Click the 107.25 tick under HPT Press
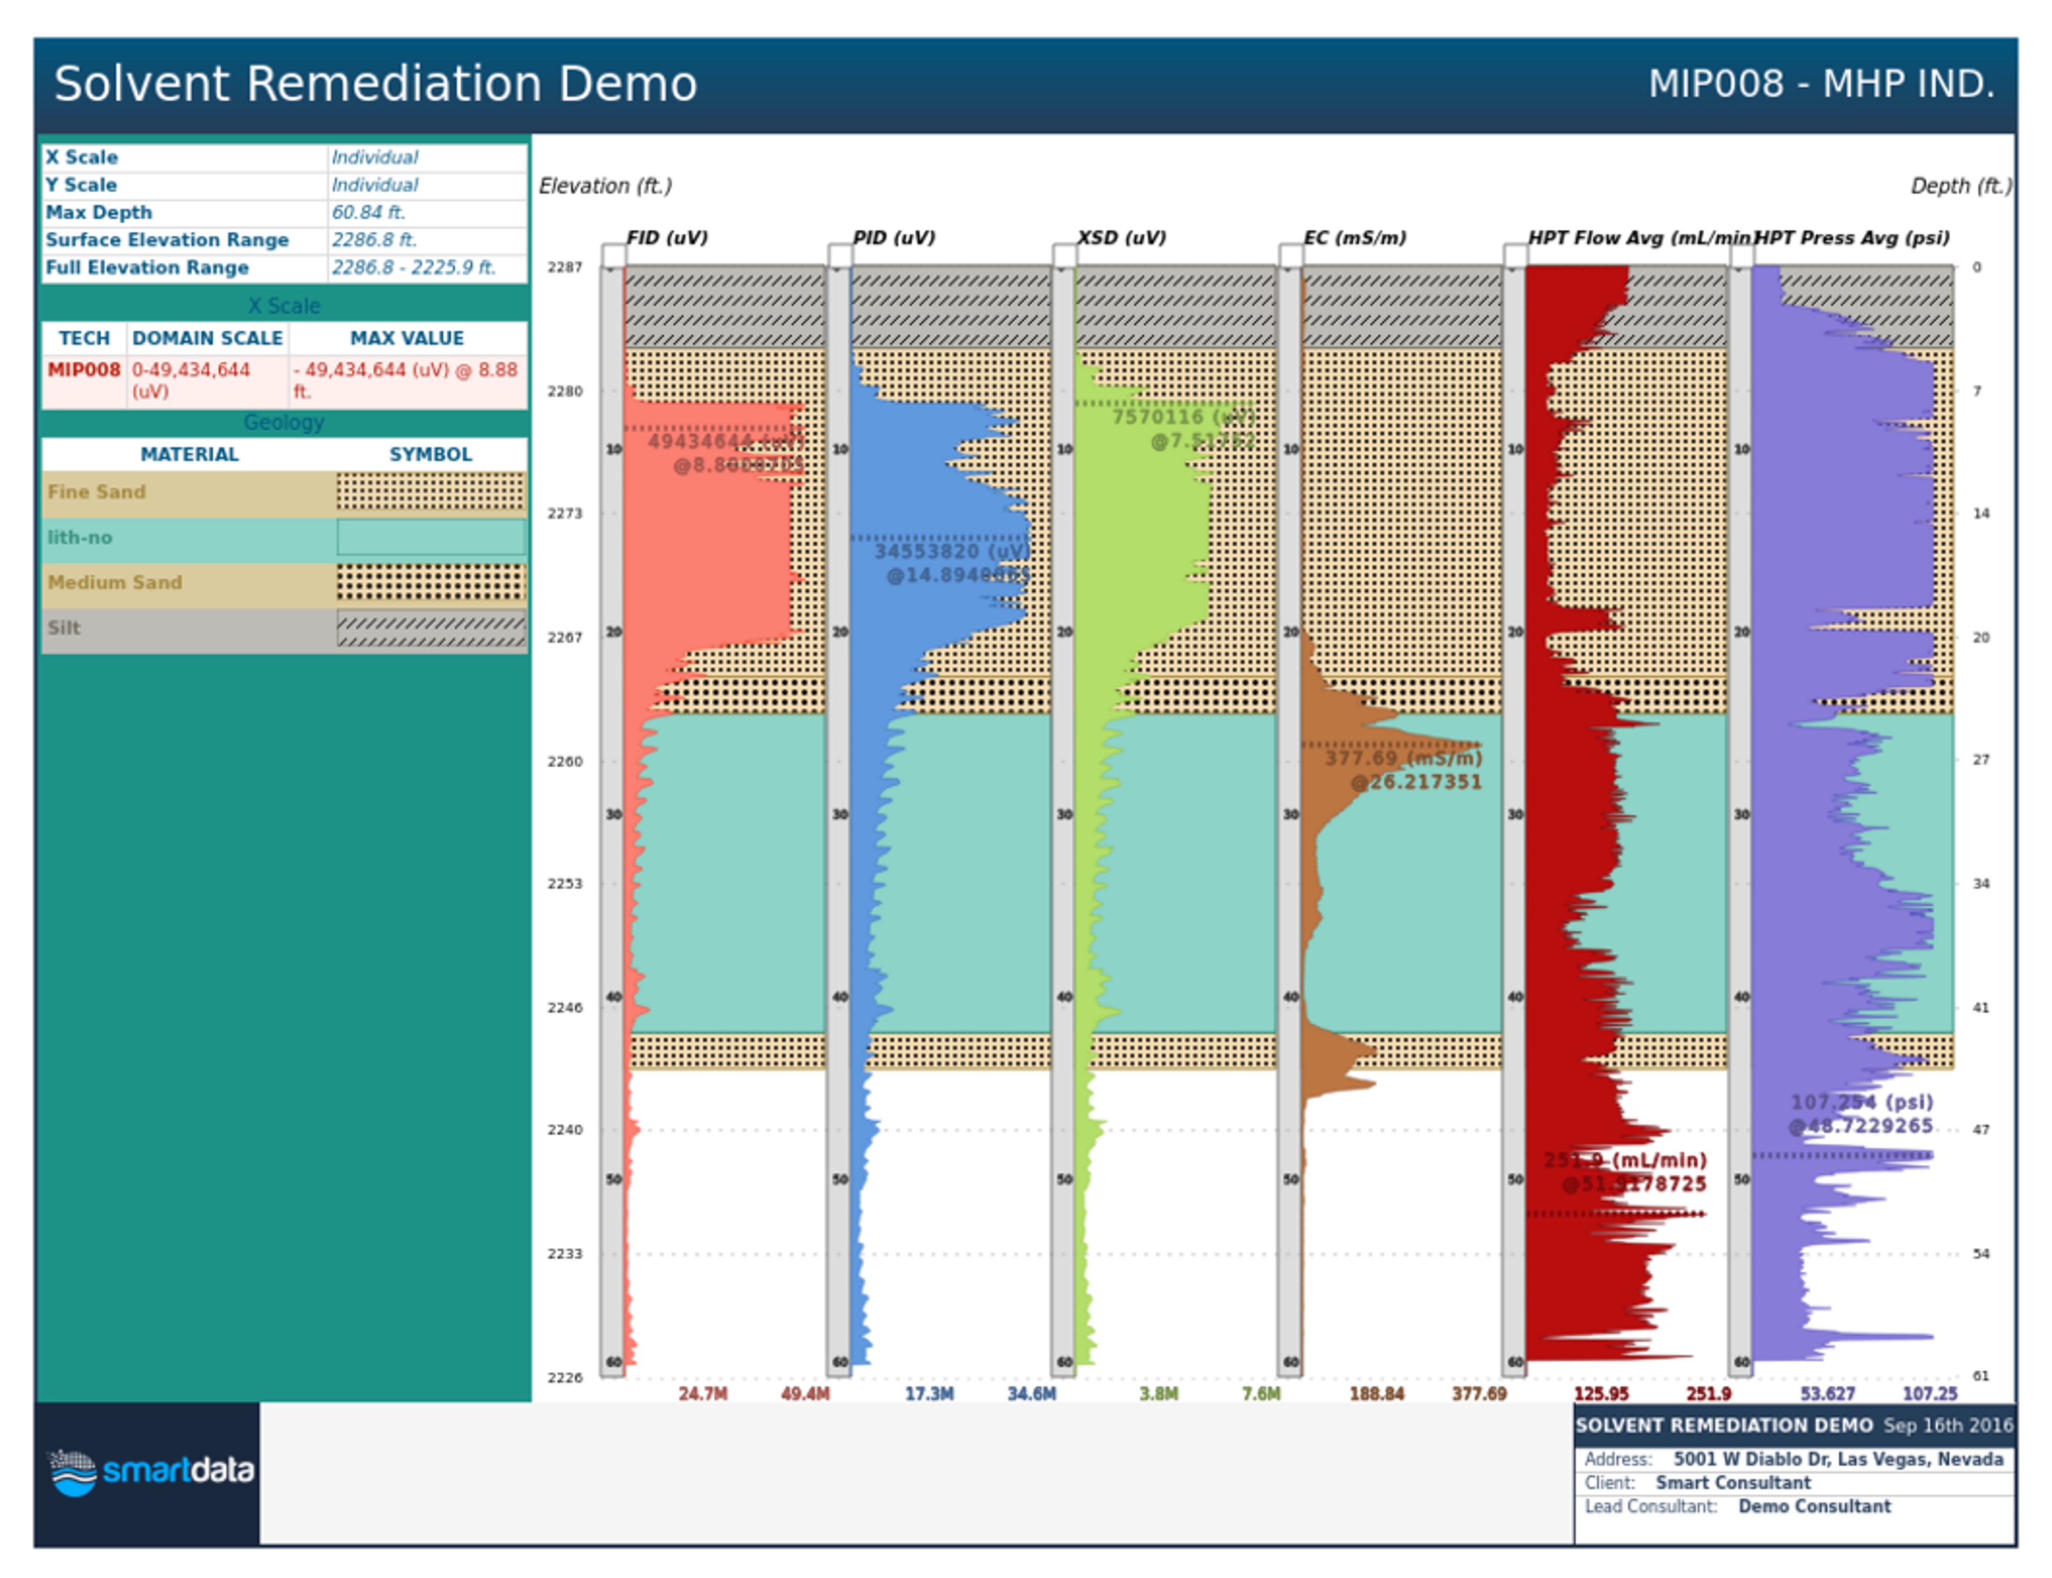 (x=1930, y=1394)
